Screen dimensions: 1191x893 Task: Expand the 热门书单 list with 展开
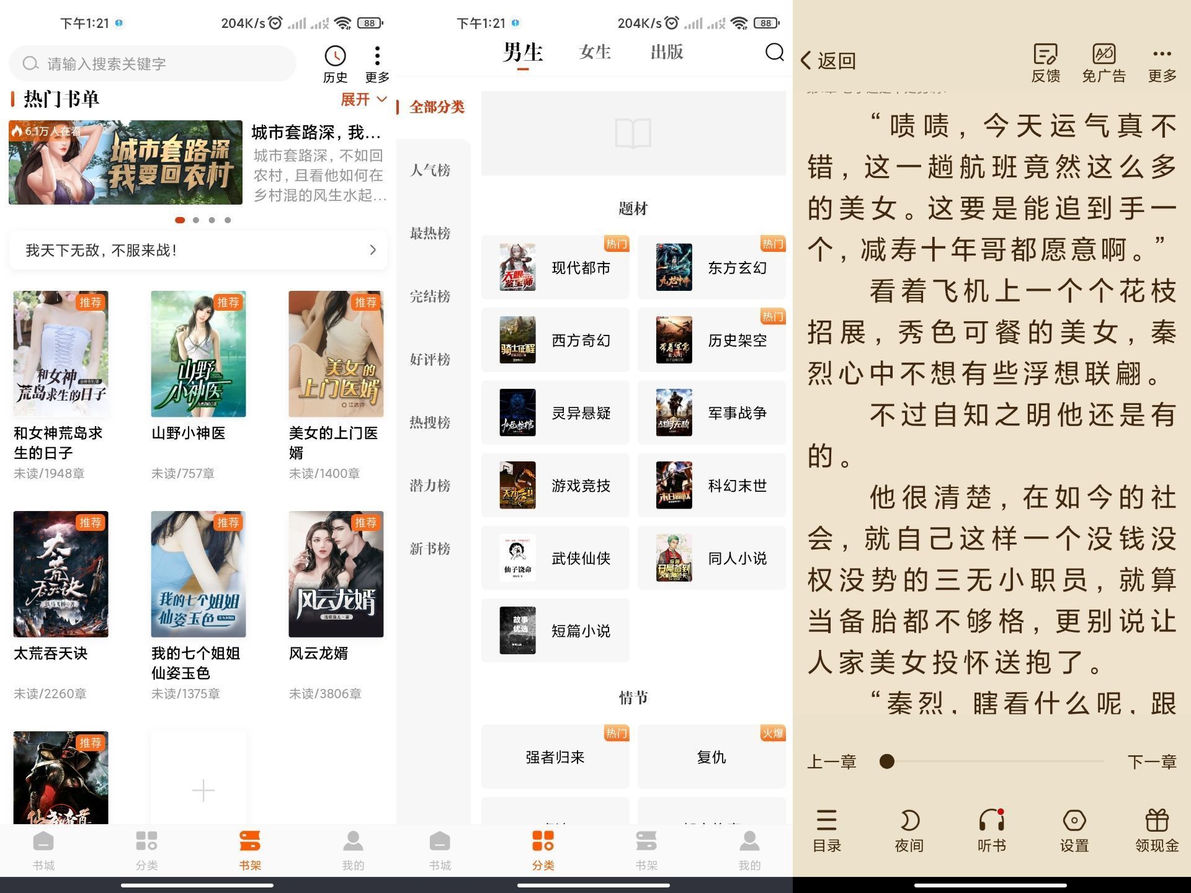[364, 99]
